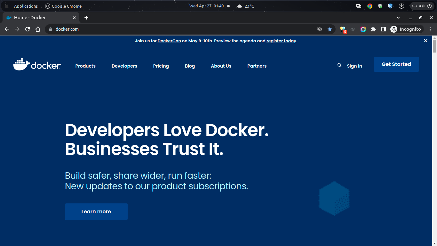Open the Extensions puzzle piece menu
The width and height of the screenshot is (437, 246).
tap(373, 29)
